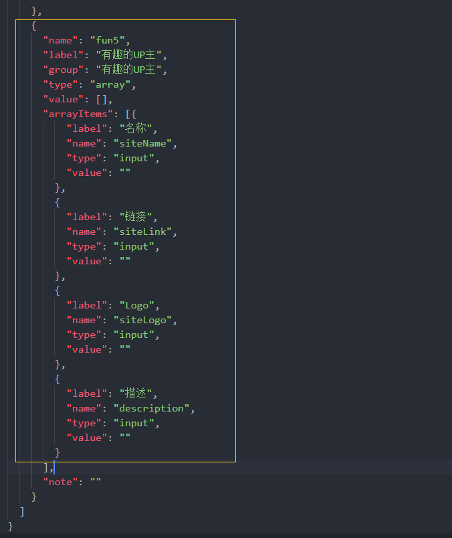Click "有趣的UP主" on the "group" line
This screenshot has height=538, width=452.
[128, 70]
